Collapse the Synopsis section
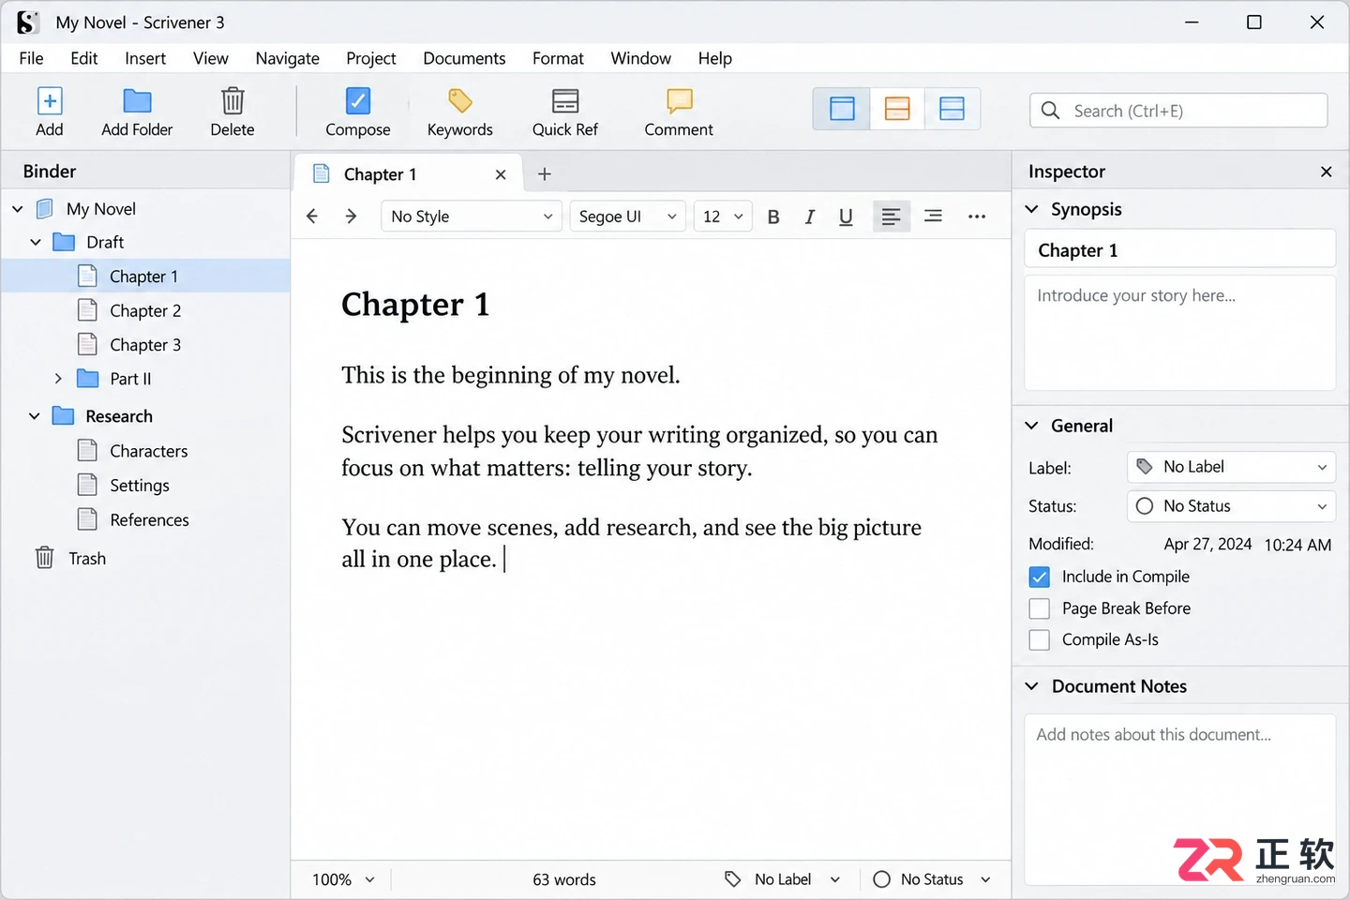Viewport: 1350px width, 900px height. [x=1032, y=209]
